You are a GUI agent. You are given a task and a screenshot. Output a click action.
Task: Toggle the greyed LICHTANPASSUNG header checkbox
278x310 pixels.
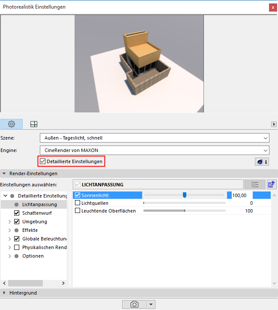78,185
